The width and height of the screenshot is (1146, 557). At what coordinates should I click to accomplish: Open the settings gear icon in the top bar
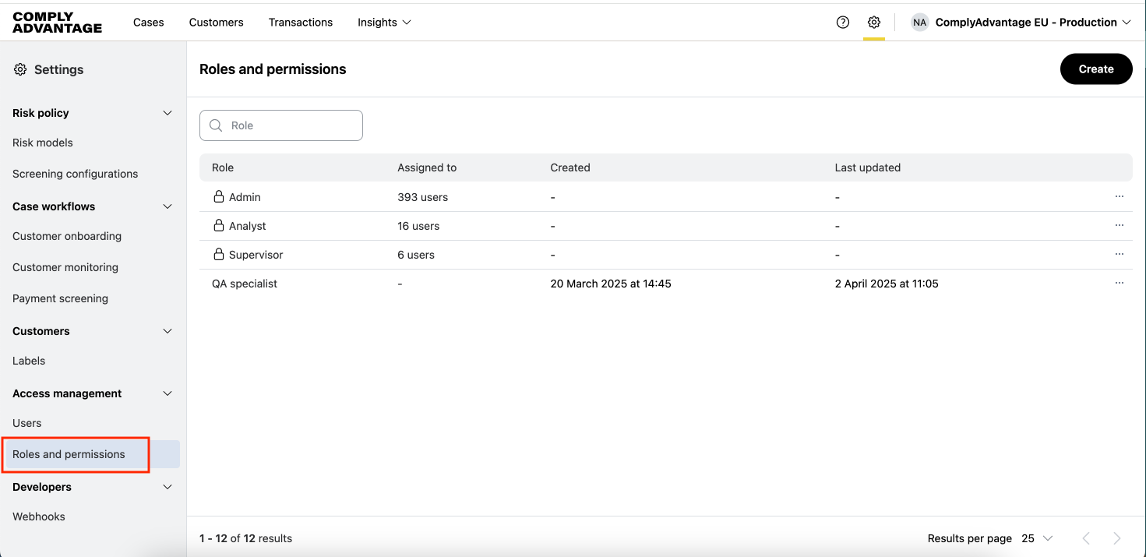click(874, 23)
